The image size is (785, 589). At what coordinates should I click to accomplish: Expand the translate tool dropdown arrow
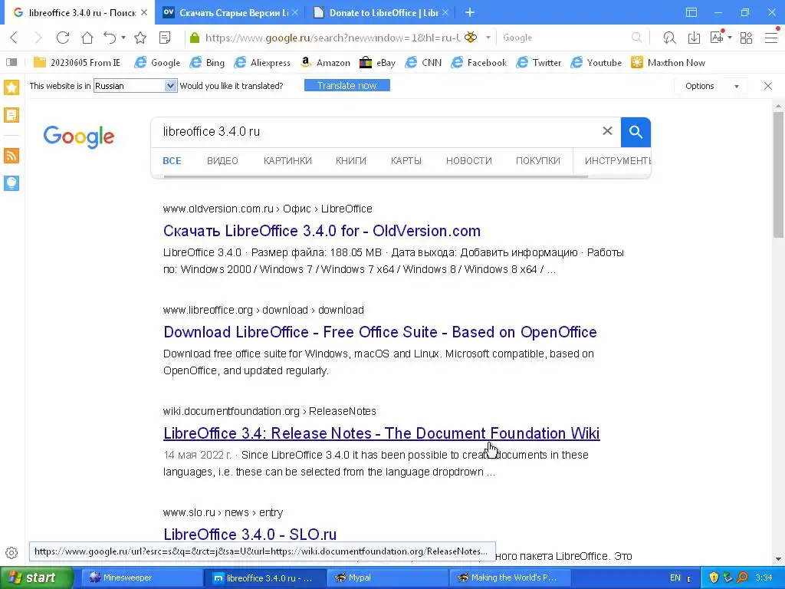[730, 38]
